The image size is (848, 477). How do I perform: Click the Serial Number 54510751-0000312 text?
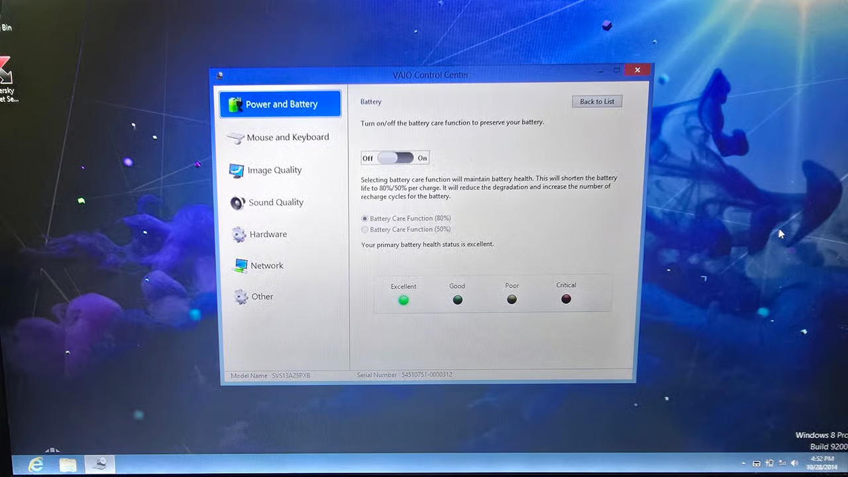404,375
